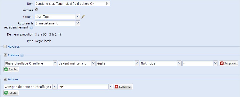Enable the Horaires section checkbox
This screenshot has width=240, height=97.
click(x=5, y=46)
